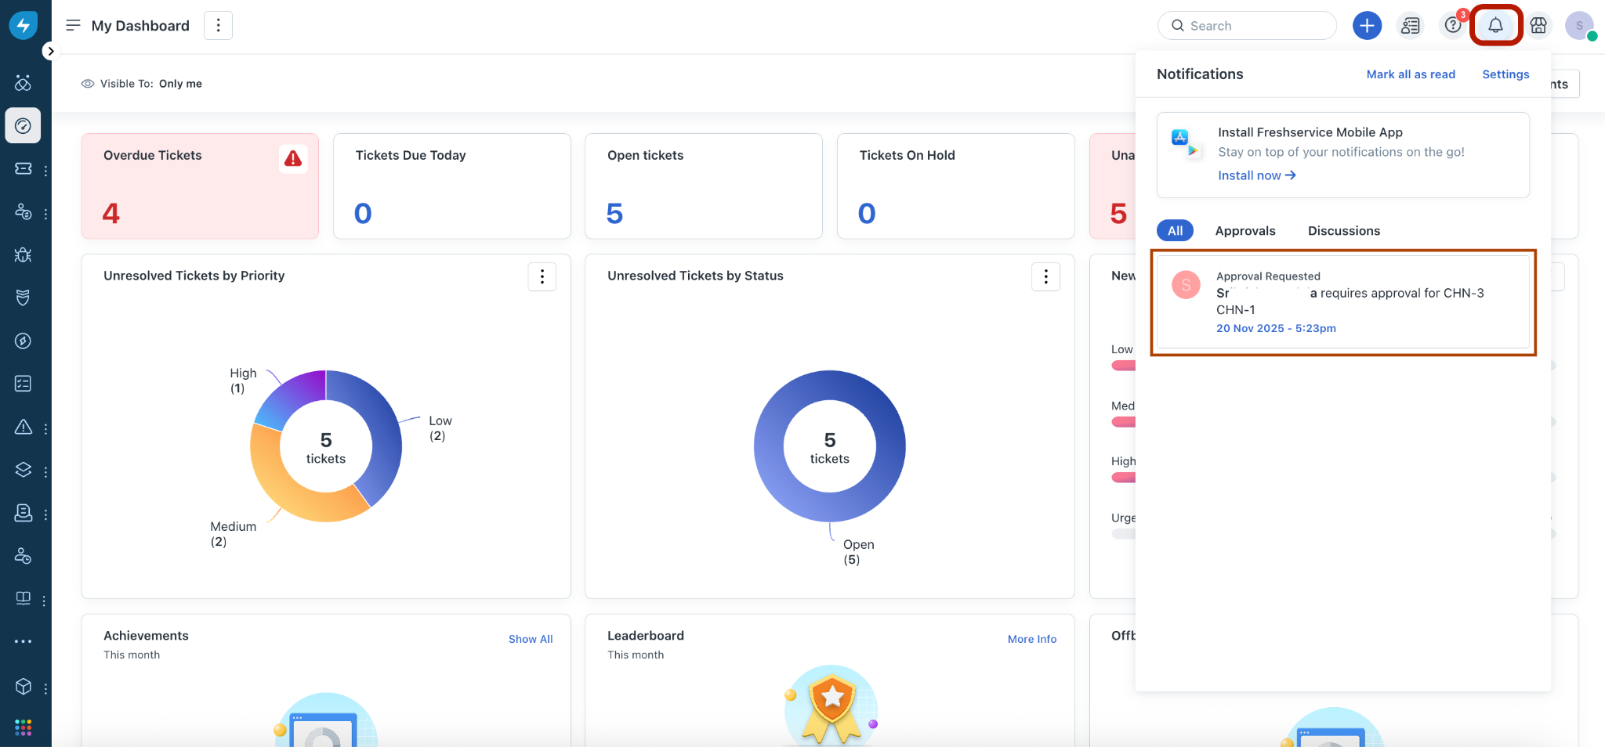Image resolution: width=1605 pixels, height=747 pixels.
Task: Toggle the hamburger menu beside My Dashboard
Action: tap(73, 25)
